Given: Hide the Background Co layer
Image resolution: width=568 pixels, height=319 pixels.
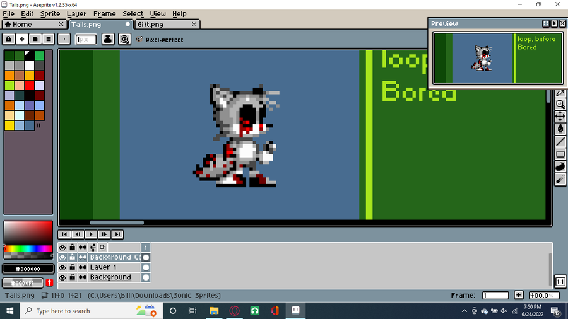Looking at the screenshot, I should tap(62, 257).
